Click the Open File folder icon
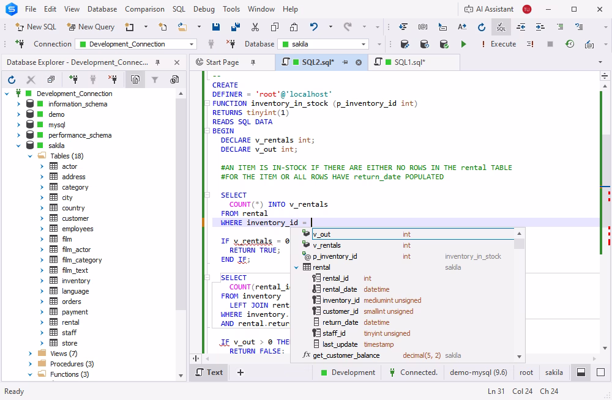 pyautogui.click(x=182, y=27)
